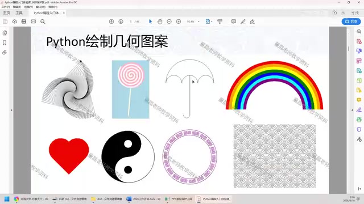Activate the selection arrow tool
This screenshot has width=364, height=204.
[x=150, y=22]
